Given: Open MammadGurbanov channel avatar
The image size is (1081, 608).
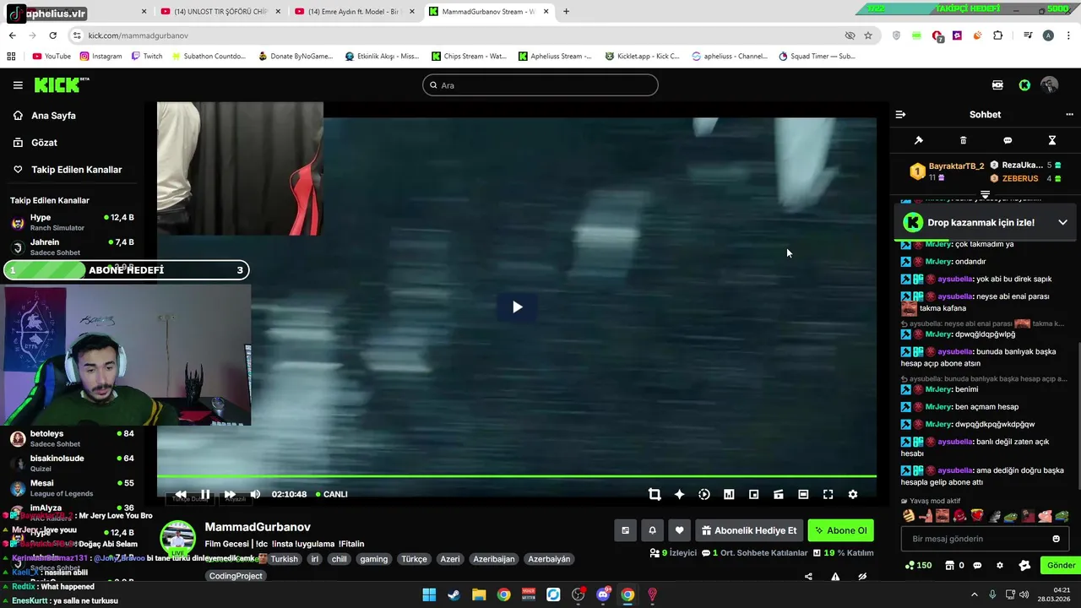Looking at the screenshot, I should click(178, 537).
